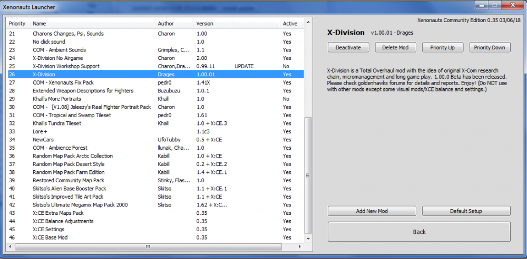This screenshot has height=259, width=527.
Task: Click the Delete Mod button
Action: pyautogui.click(x=395, y=48)
